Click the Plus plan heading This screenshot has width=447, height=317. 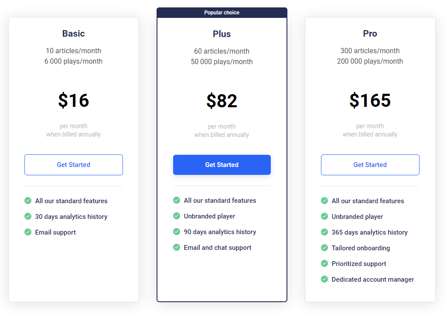coord(222,34)
